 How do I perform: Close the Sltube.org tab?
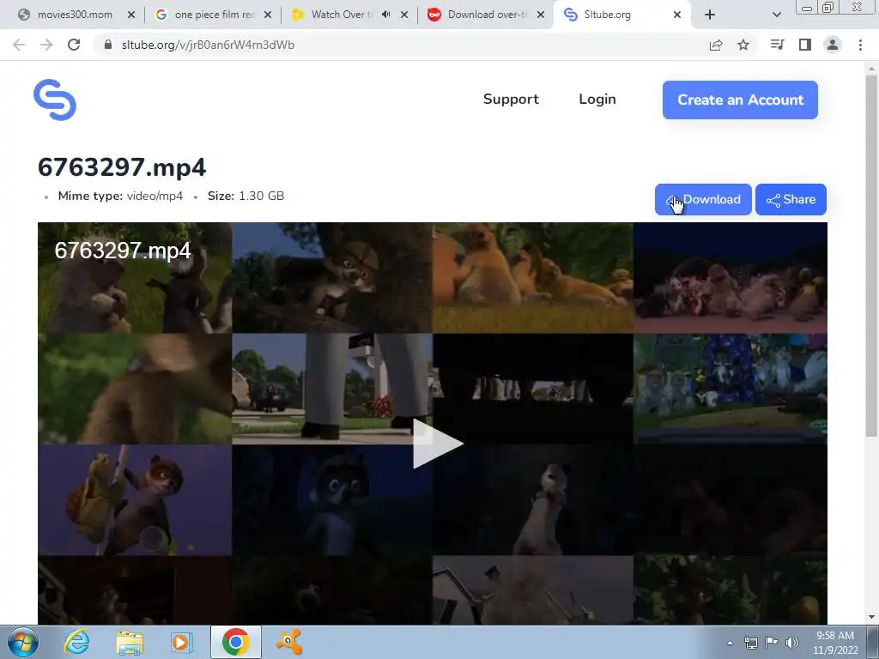click(x=677, y=15)
